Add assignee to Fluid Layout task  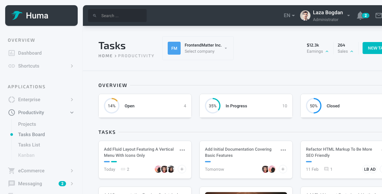[182, 169]
